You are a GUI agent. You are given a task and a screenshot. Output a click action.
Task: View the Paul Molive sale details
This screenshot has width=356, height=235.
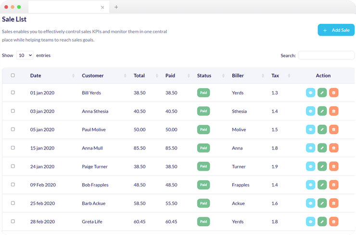coord(310,129)
